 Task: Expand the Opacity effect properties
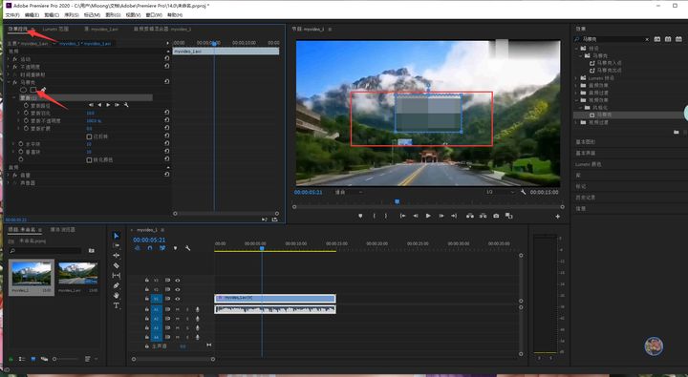(x=9, y=67)
